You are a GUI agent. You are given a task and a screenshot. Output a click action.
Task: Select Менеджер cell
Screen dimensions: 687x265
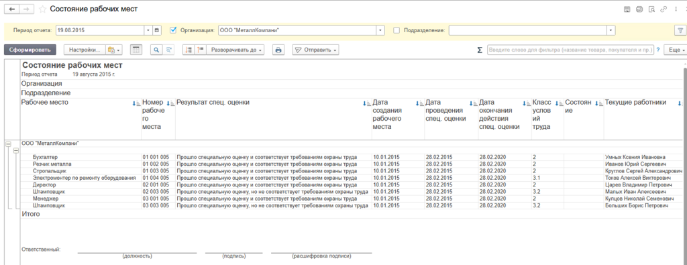click(x=46, y=199)
